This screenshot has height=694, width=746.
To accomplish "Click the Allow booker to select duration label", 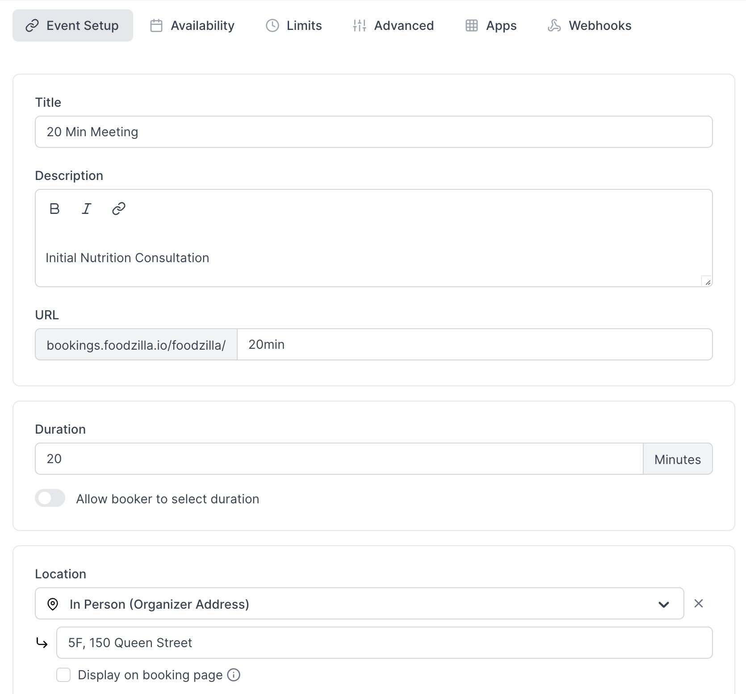I will coord(168,499).
